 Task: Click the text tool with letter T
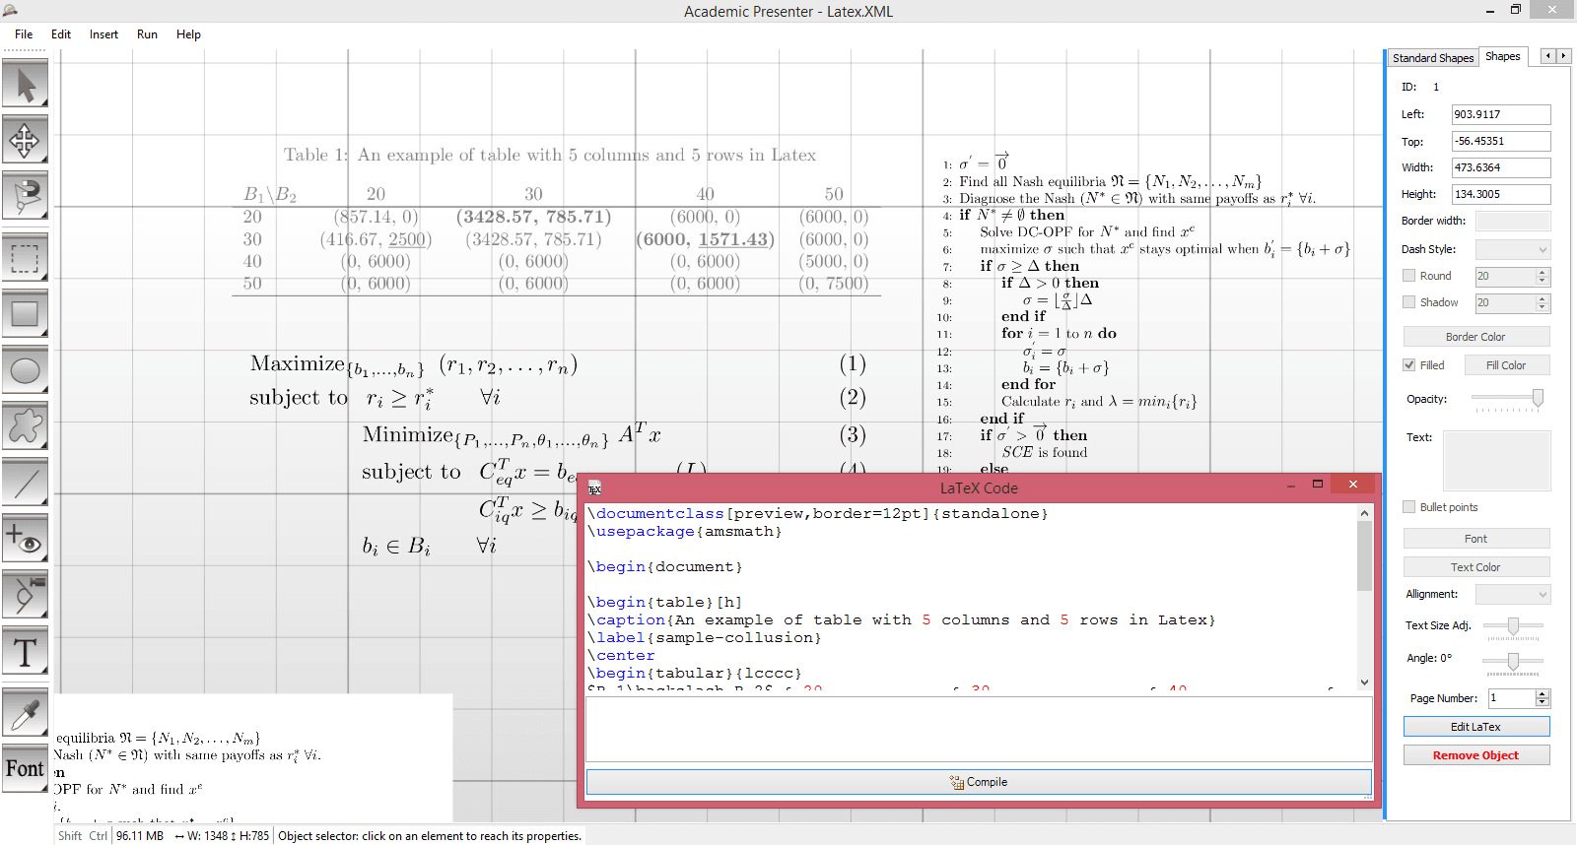(26, 651)
